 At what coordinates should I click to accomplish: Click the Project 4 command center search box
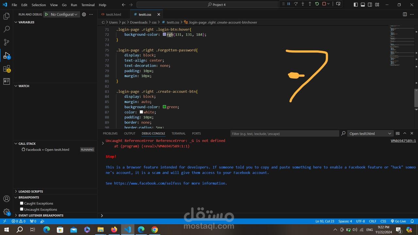pyautogui.click(x=217, y=5)
